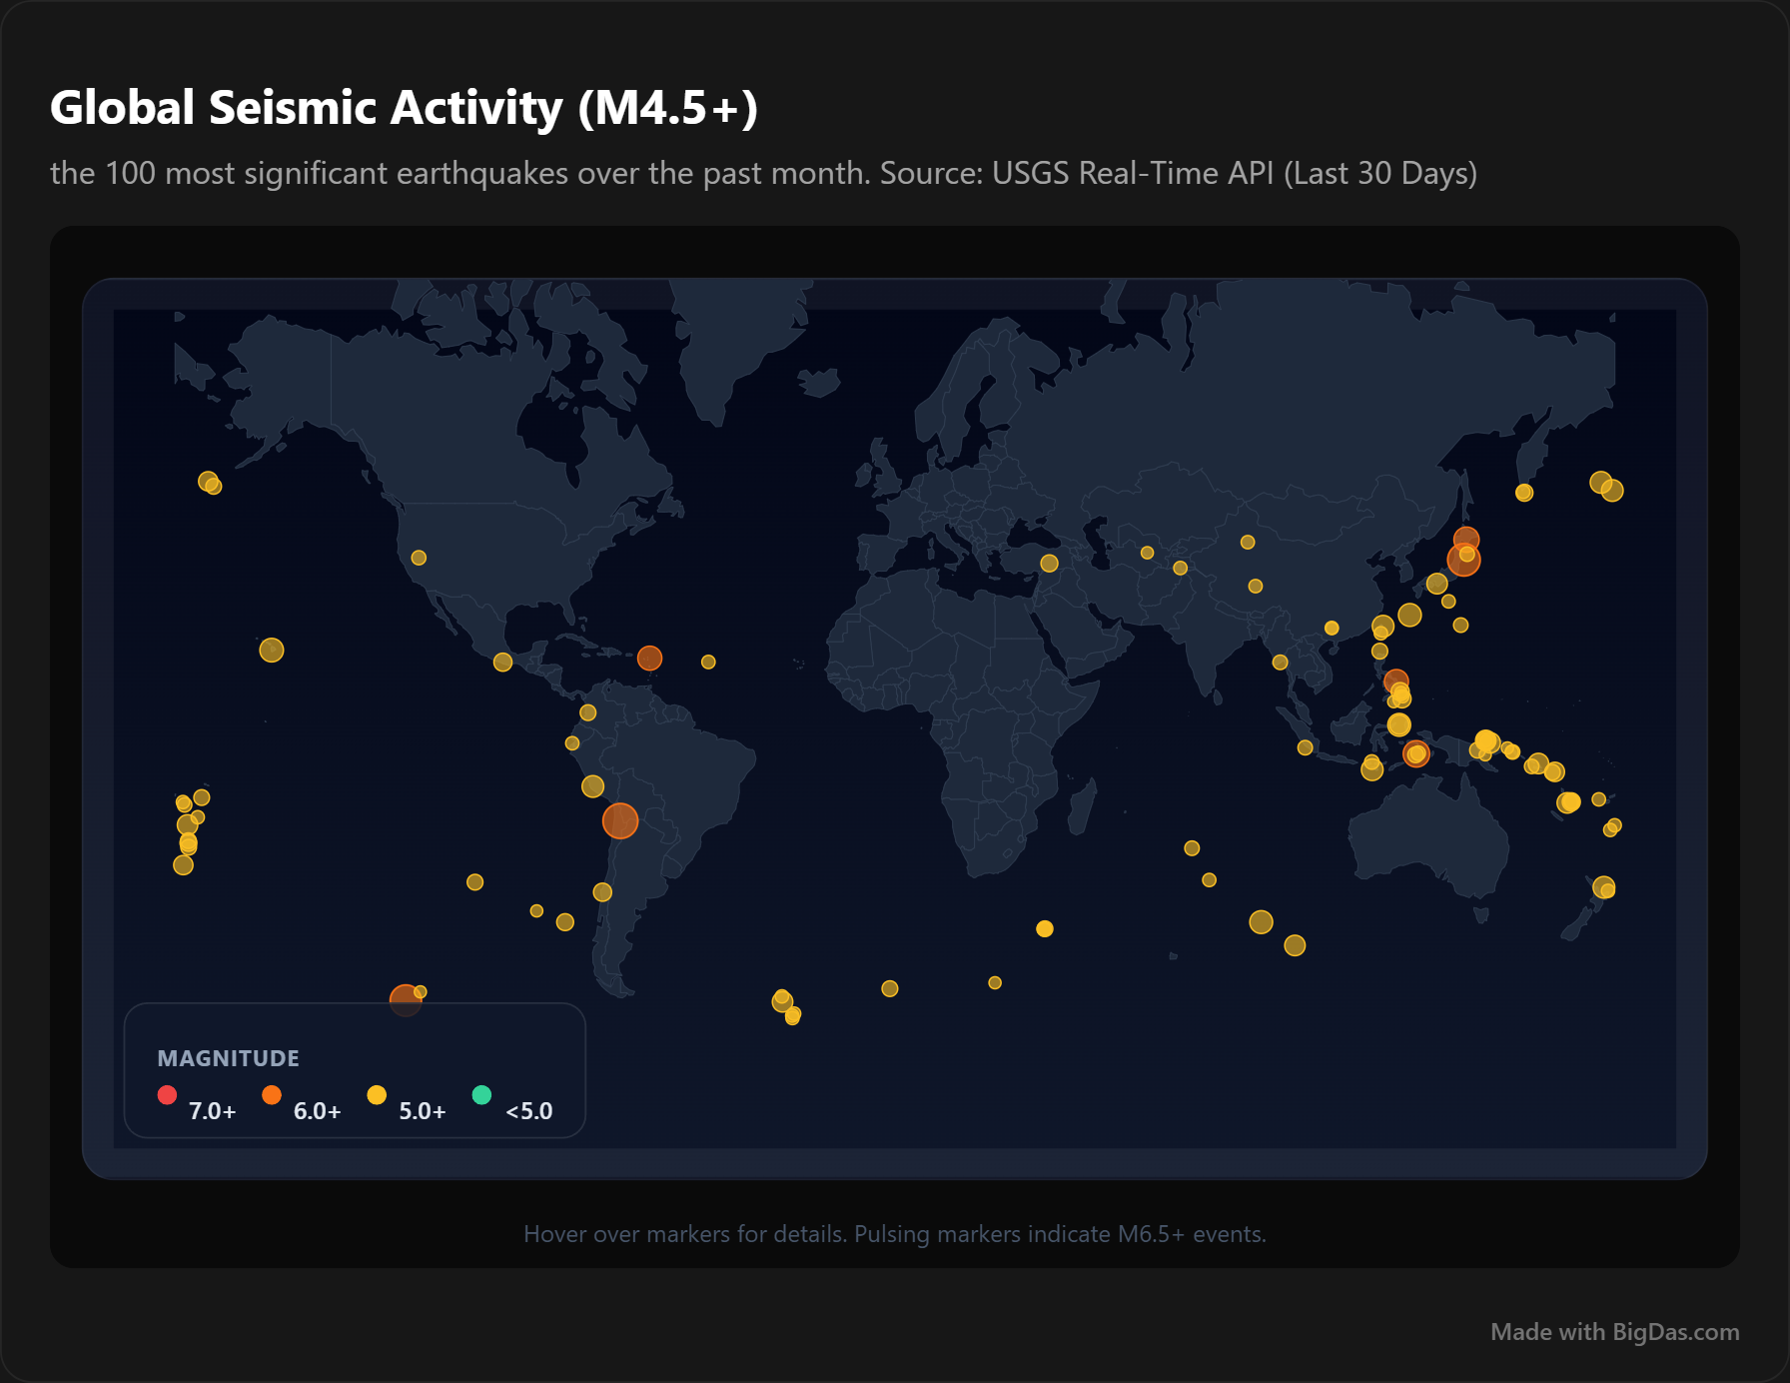This screenshot has width=1790, height=1383.
Task: Select the yellow marker in Myanmar
Action: 1280,662
